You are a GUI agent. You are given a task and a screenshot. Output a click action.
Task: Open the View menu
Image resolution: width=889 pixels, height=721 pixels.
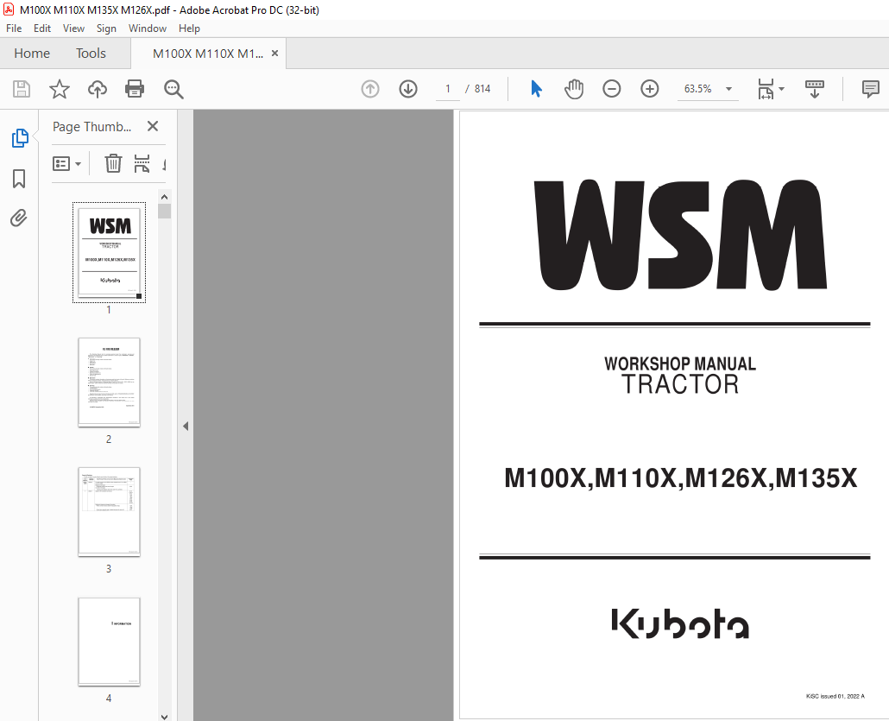[x=73, y=28]
